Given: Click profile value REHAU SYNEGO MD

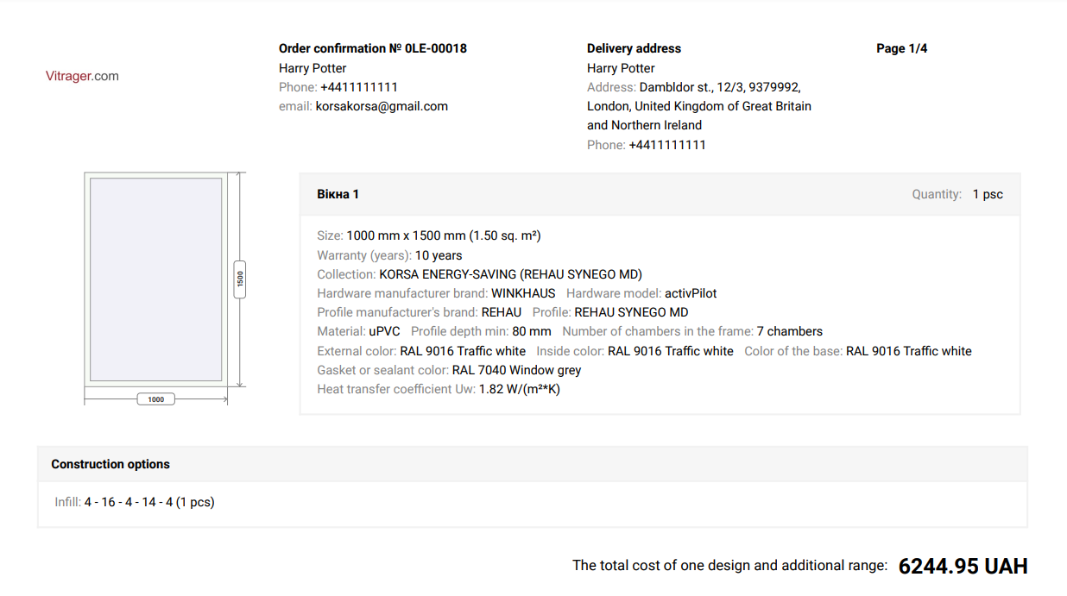Looking at the screenshot, I should click(631, 312).
